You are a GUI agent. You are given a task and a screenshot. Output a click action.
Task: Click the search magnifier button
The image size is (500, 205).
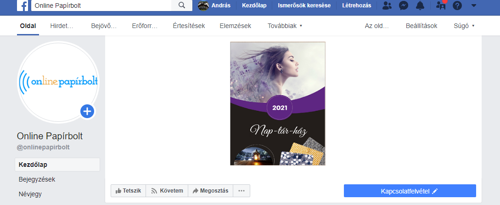(182, 6)
